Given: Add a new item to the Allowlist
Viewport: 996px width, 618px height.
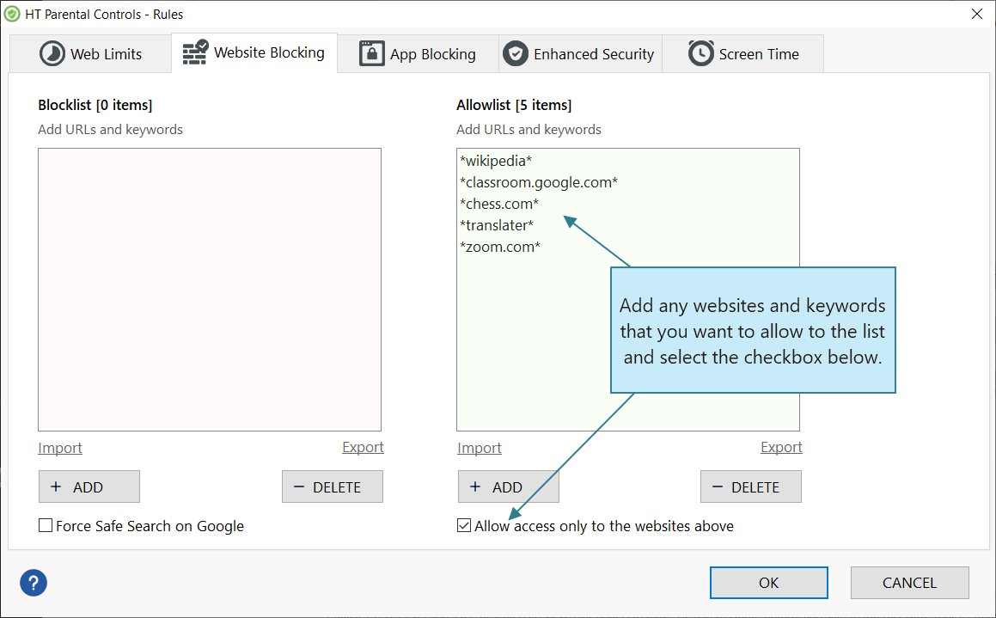Looking at the screenshot, I should 508,486.
